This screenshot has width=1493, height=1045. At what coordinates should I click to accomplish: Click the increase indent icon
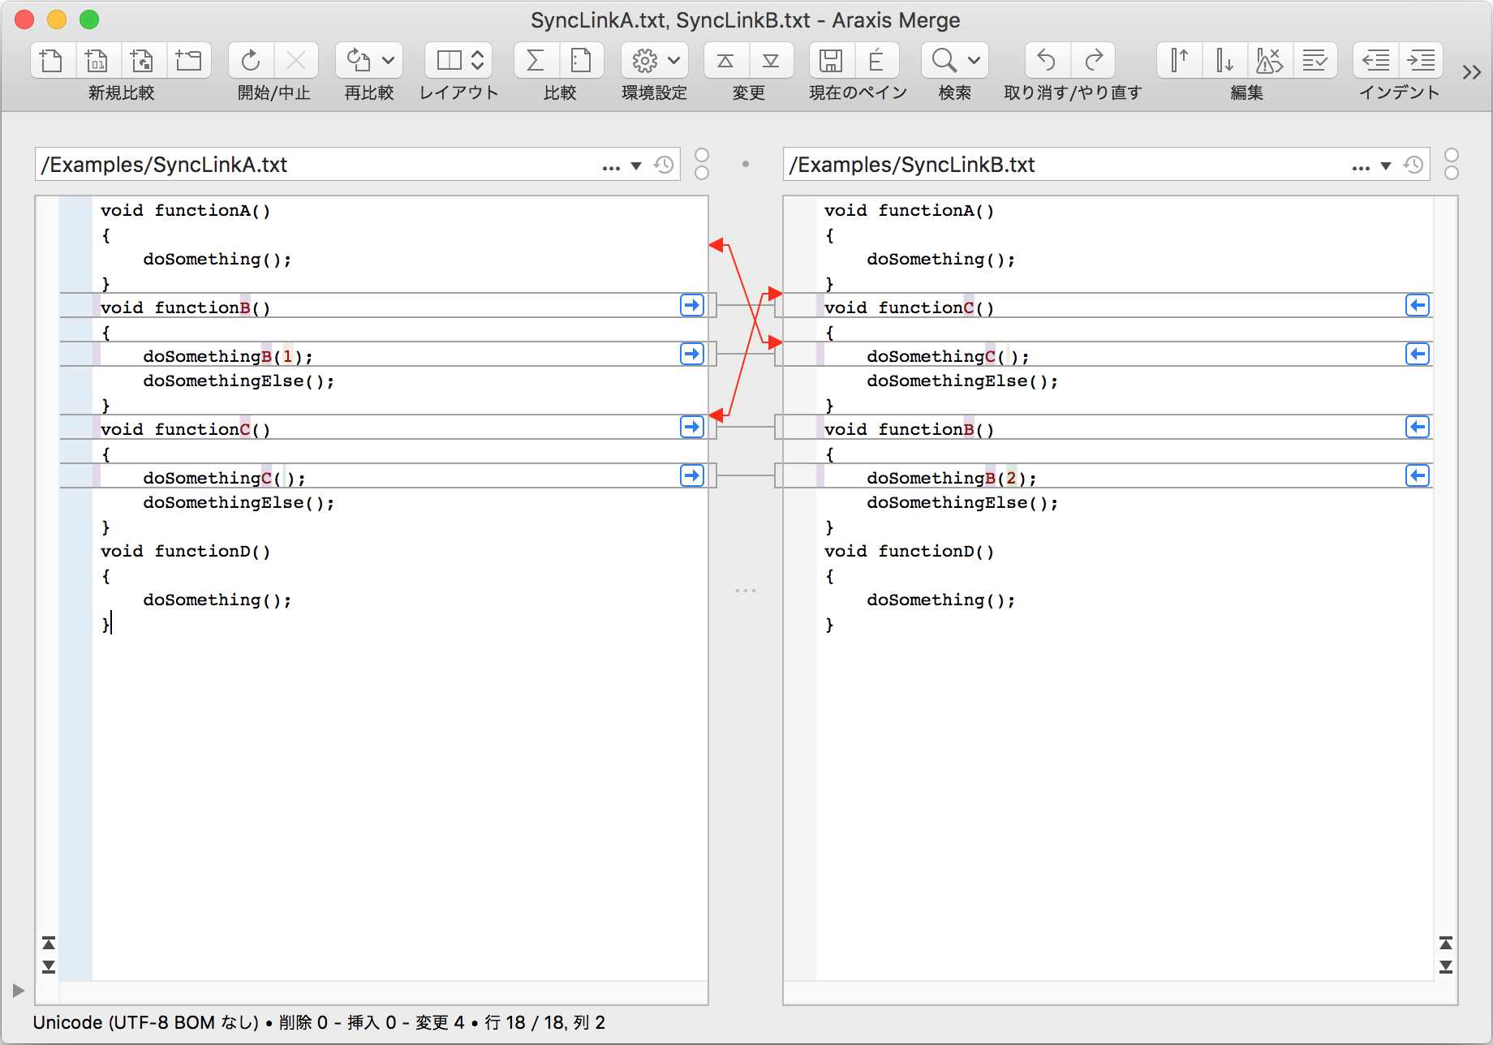click(1421, 60)
